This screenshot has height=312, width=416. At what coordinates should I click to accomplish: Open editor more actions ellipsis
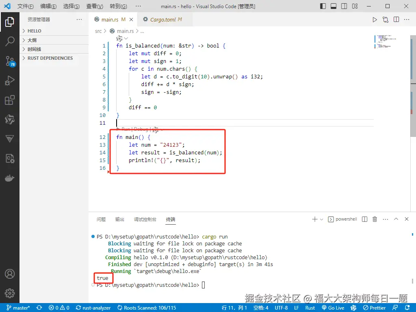coord(407,19)
